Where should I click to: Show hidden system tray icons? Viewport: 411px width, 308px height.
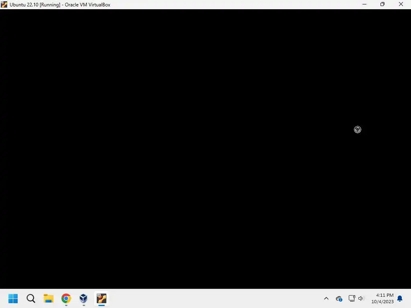point(326,298)
